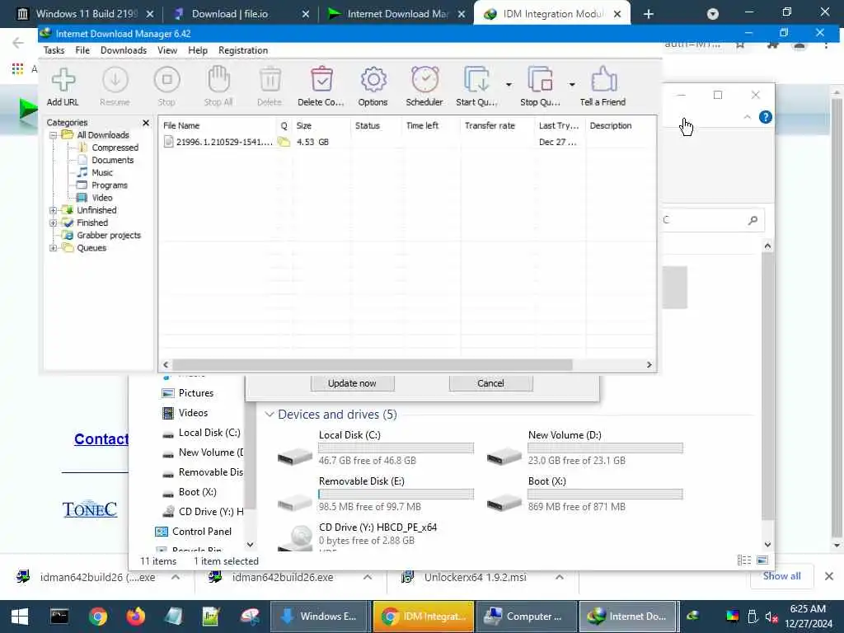Click the Cancel button in update dialog
This screenshot has height=633, width=844.
click(490, 383)
